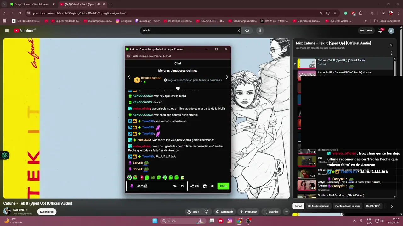Image resolution: width=403 pixels, height=226 pixels.
Task: Subscribe to CAFUNÉ with Suscribirse
Action: pos(47,212)
